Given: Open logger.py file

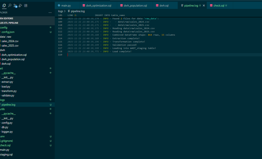Looking at the screenshot, I should point(27,132).
